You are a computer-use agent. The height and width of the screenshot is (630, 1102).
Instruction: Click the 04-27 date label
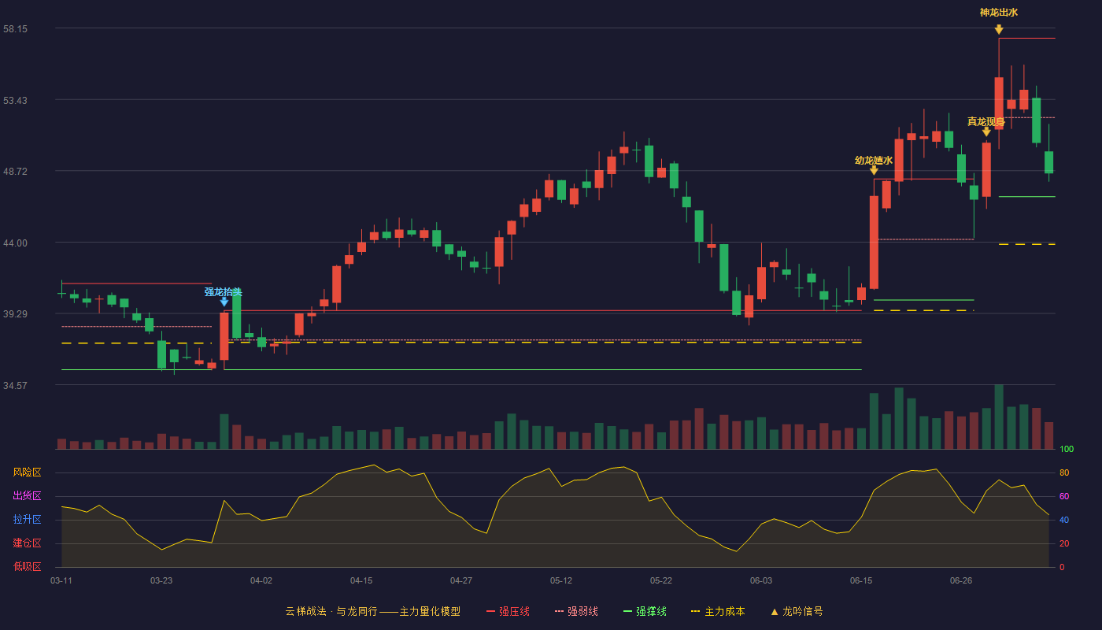[x=461, y=580]
